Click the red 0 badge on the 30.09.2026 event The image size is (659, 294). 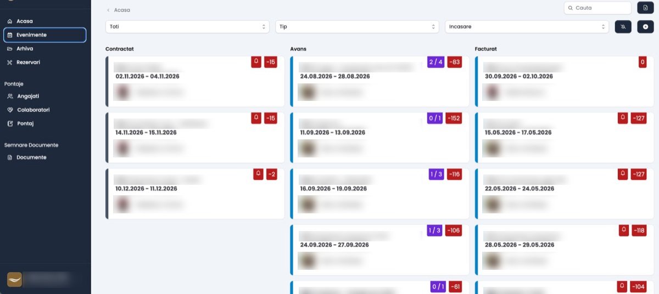click(643, 62)
